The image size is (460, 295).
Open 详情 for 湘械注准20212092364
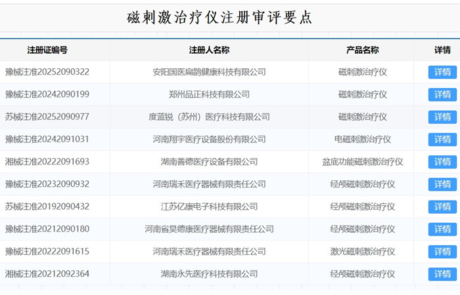click(x=442, y=274)
